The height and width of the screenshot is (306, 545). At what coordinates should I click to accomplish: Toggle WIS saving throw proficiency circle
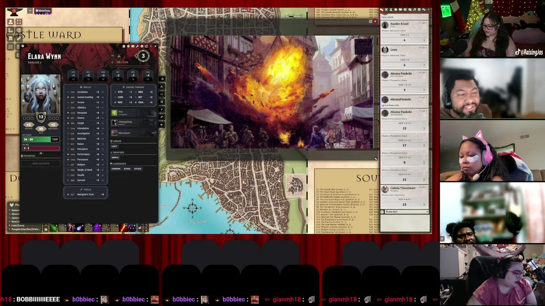(115, 102)
